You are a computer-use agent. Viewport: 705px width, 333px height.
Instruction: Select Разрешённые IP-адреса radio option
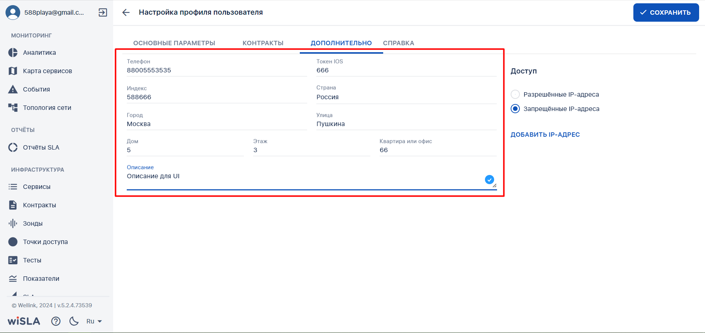[x=515, y=94]
